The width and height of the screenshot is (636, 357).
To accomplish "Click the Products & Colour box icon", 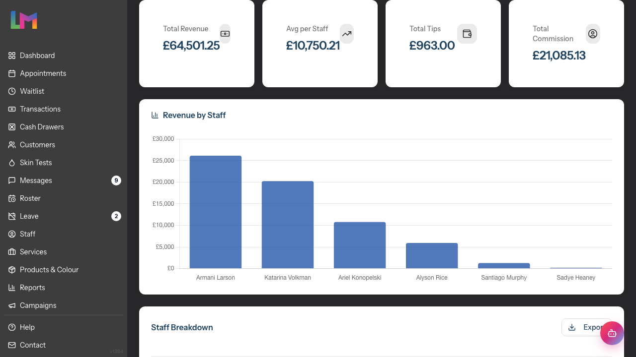I will [x=12, y=270].
